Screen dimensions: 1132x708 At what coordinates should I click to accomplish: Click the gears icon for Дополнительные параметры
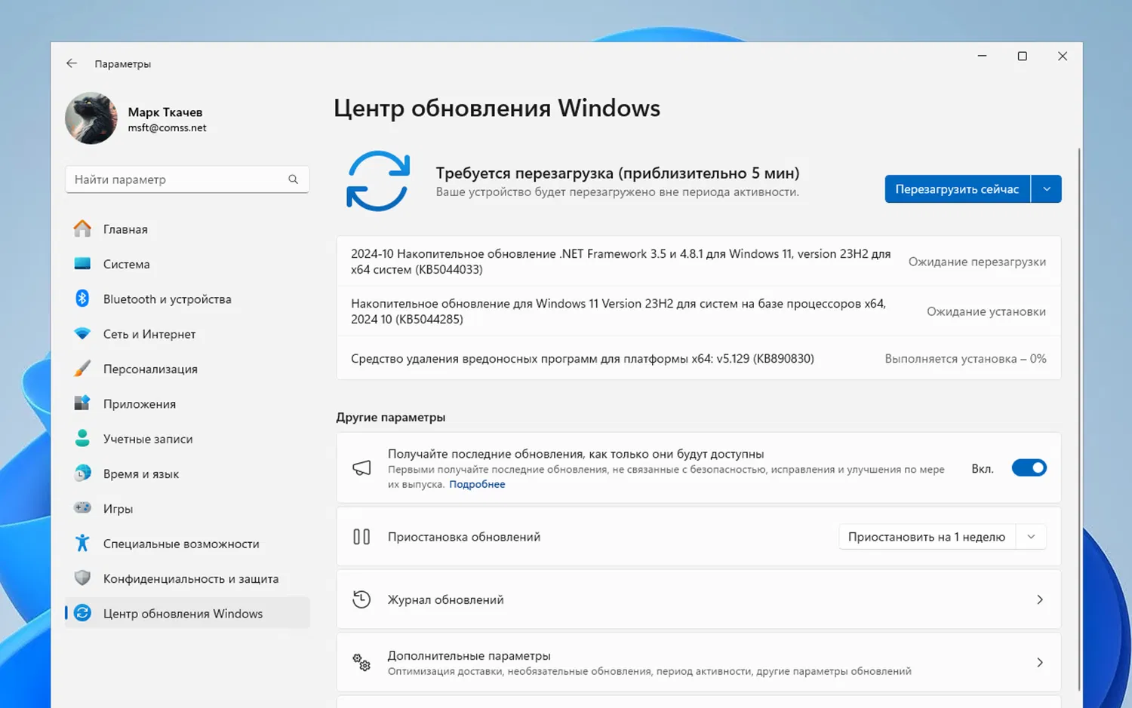(361, 662)
